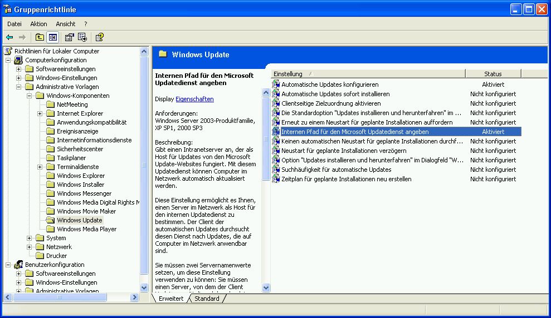Expand the Computerkonfiguration Windows-Einstellungen node
Screen dimensions: 551x318
pos(18,78)
